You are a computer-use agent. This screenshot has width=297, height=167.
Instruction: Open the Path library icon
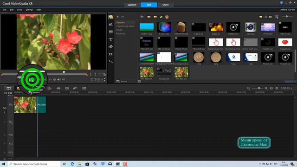(111, 62)
